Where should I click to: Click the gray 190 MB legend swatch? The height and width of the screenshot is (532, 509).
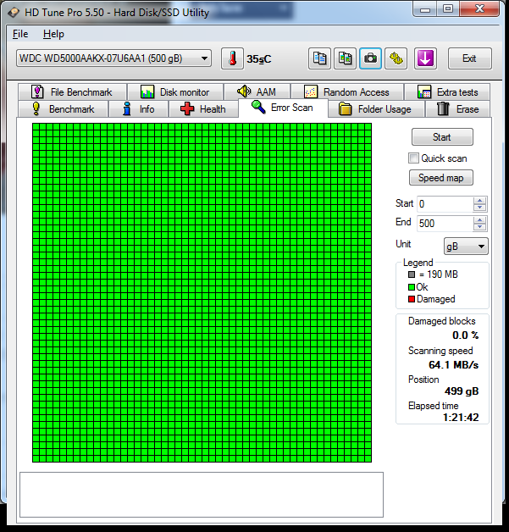[412, 274]
